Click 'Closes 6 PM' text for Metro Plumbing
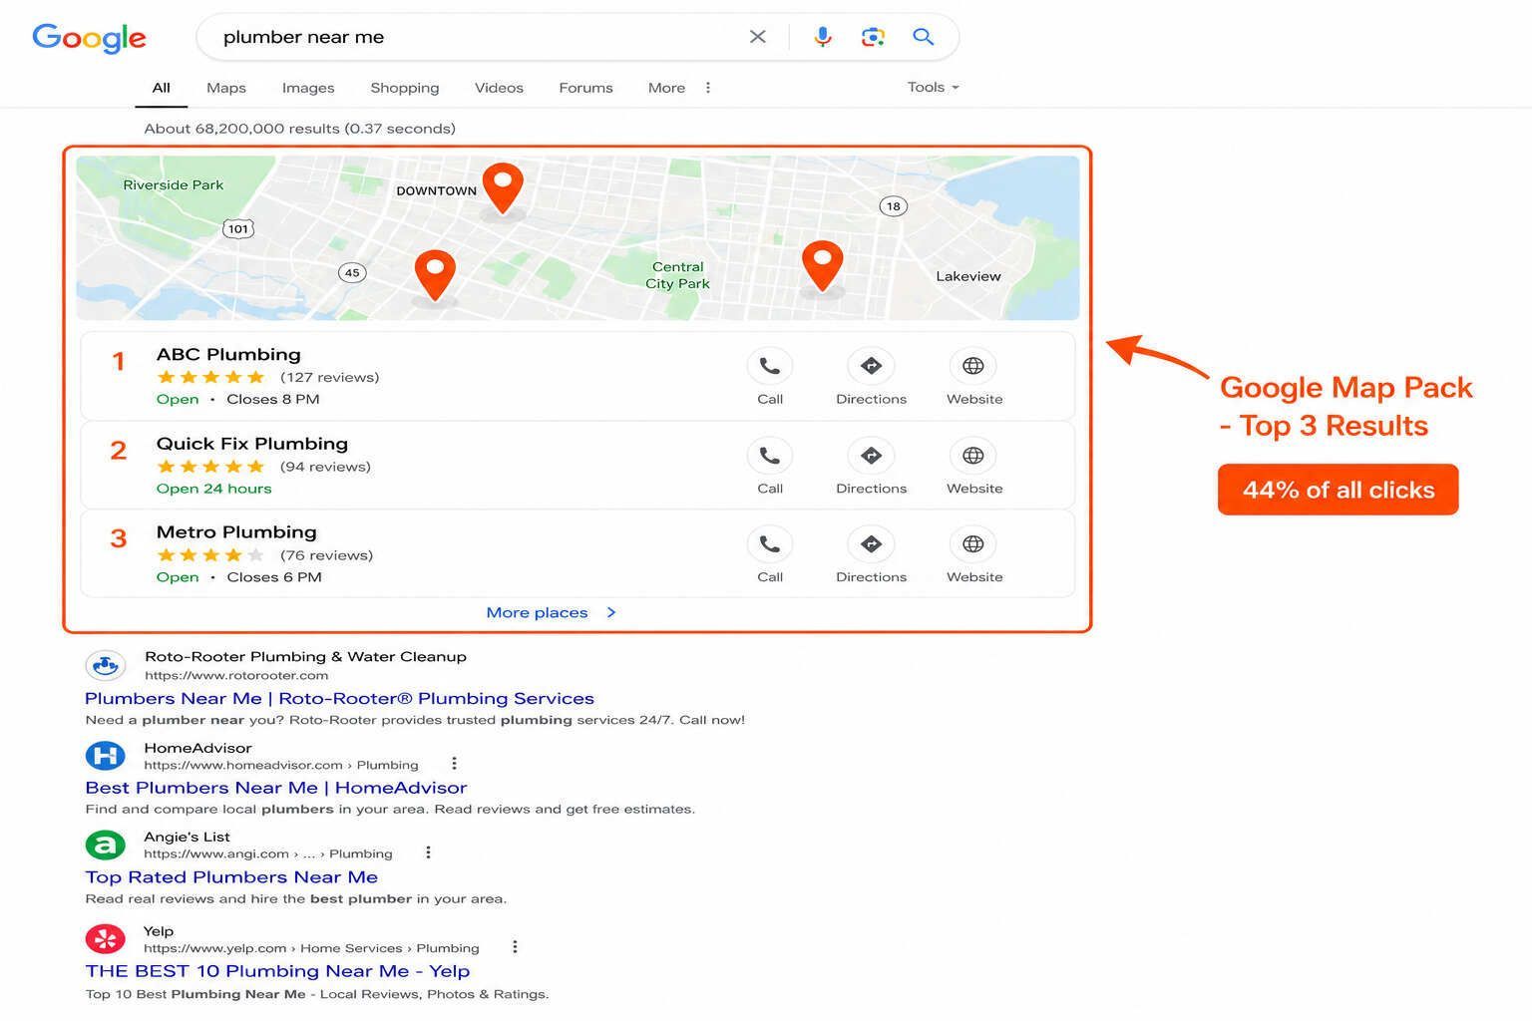The height and width of the screenshot is (1021, 1532). [274, 577]
